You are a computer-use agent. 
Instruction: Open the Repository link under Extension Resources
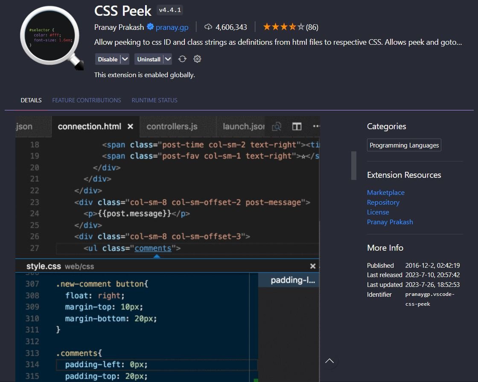pos(383,202)
